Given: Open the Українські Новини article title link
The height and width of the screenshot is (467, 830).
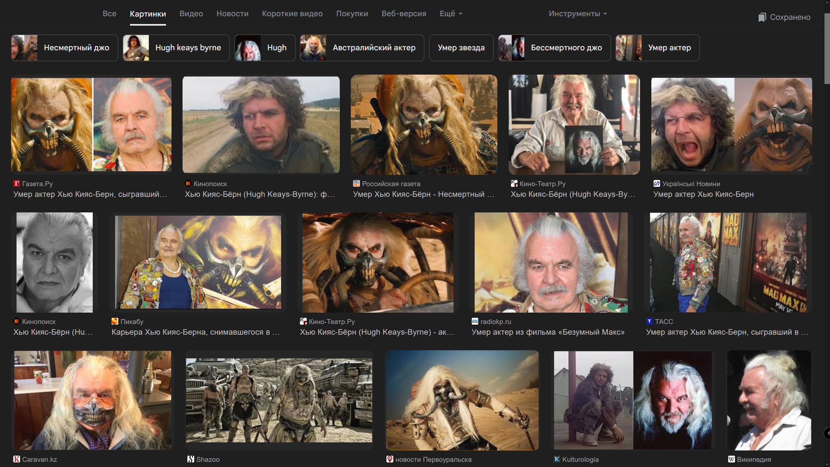Looking at the screenshot, I should (703, 194).
